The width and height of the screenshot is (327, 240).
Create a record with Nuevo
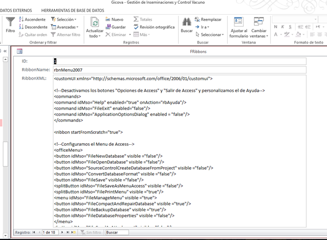pos(114,20)
